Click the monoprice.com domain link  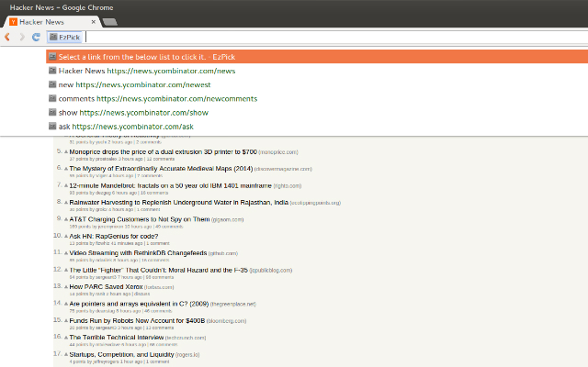tap(278, 152)
